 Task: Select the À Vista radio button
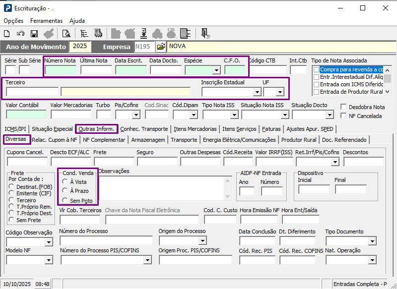65,182
